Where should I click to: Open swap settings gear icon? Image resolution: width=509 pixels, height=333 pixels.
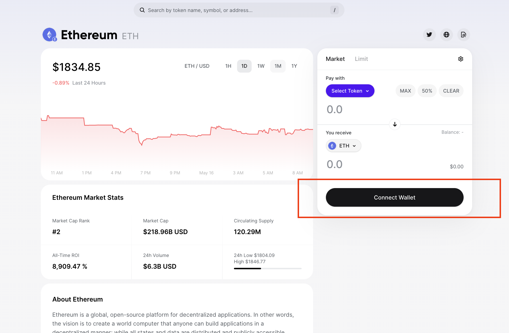460,59
